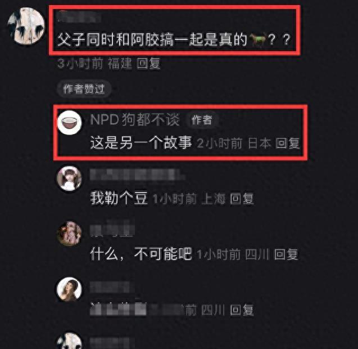Open the partly visible bottom avatar
Screen dimensions: 358x349
pyautogui.click(x=69, y=341)
